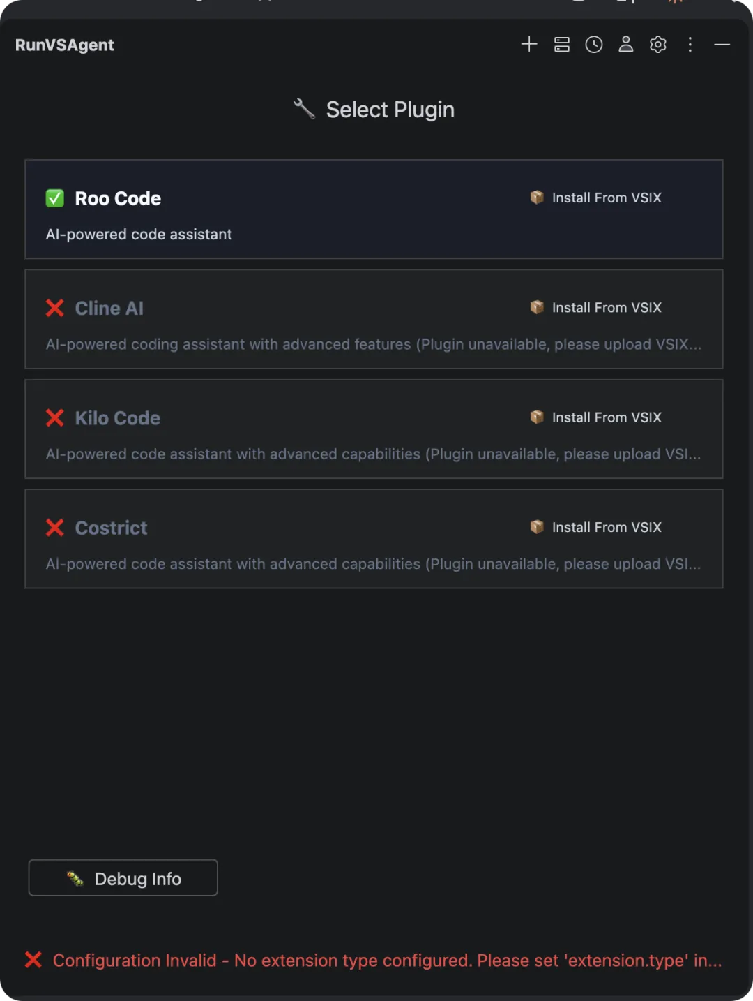Minimize the RunVSAgent panel with dash icon
Viewport: 753px width, 1001px height.
pyautogui.click(x=722, y=45)
